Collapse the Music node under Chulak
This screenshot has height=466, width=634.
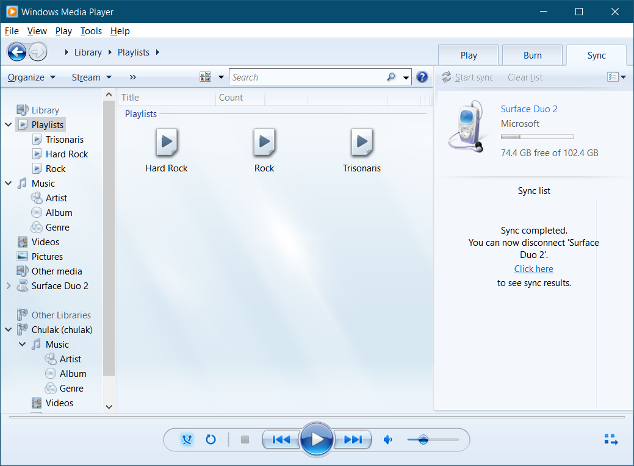point(23,344)
